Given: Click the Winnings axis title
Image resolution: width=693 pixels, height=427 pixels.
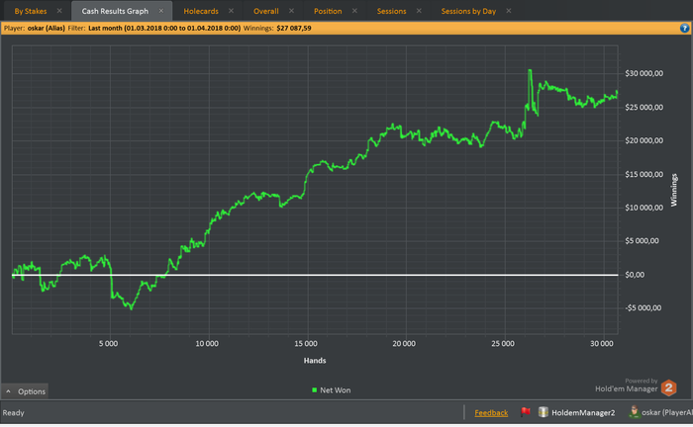Looking at the screenshot, I should point(673,190).
